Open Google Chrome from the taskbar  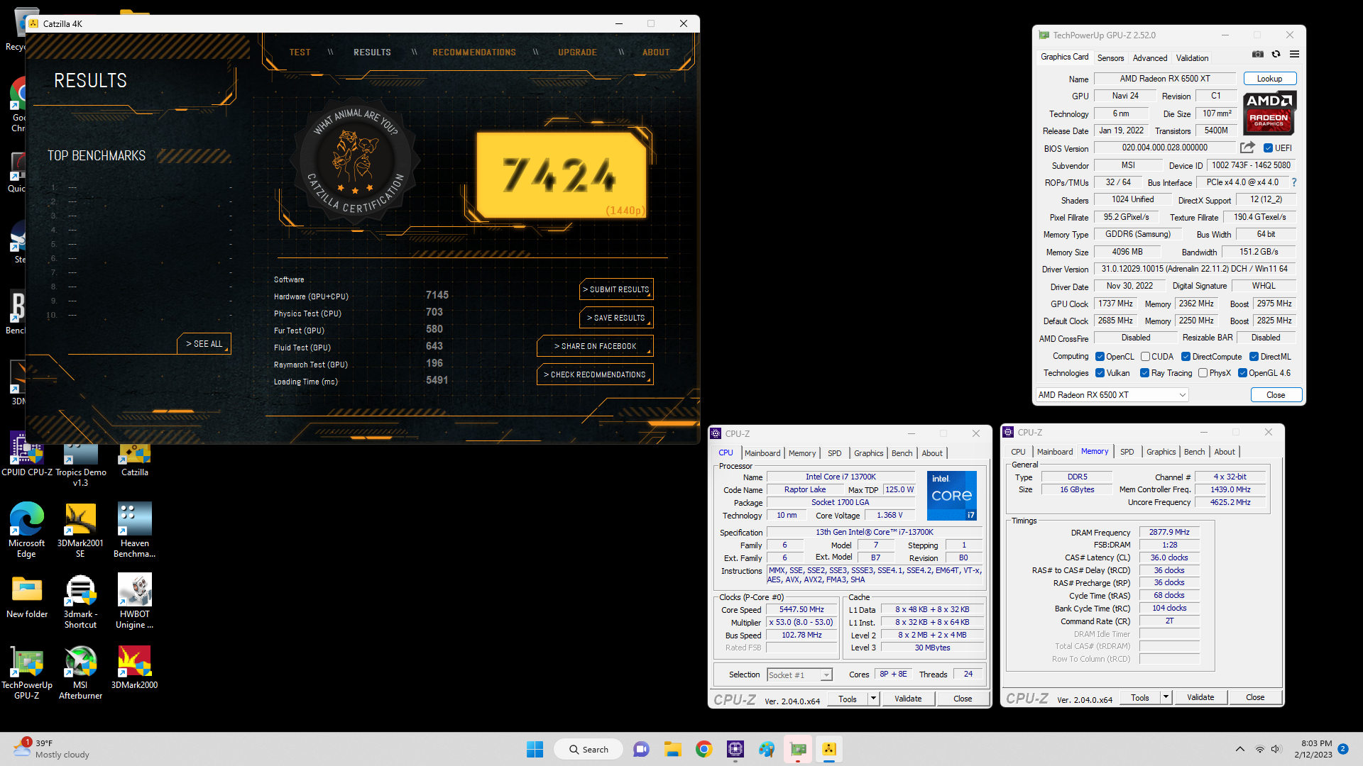(704, 749)
